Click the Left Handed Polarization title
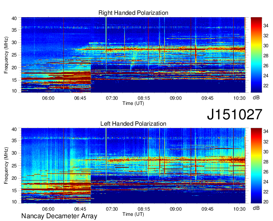The image size is (273, 221). 133,124
